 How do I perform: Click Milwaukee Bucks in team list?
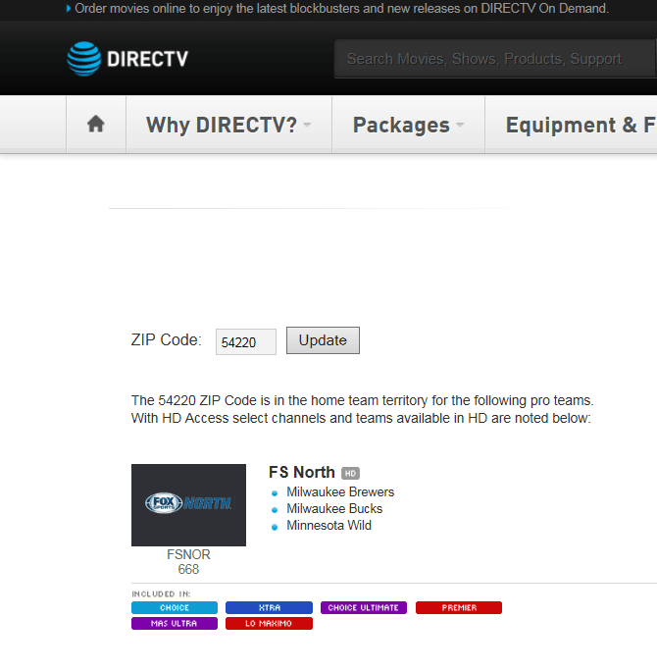334,509
